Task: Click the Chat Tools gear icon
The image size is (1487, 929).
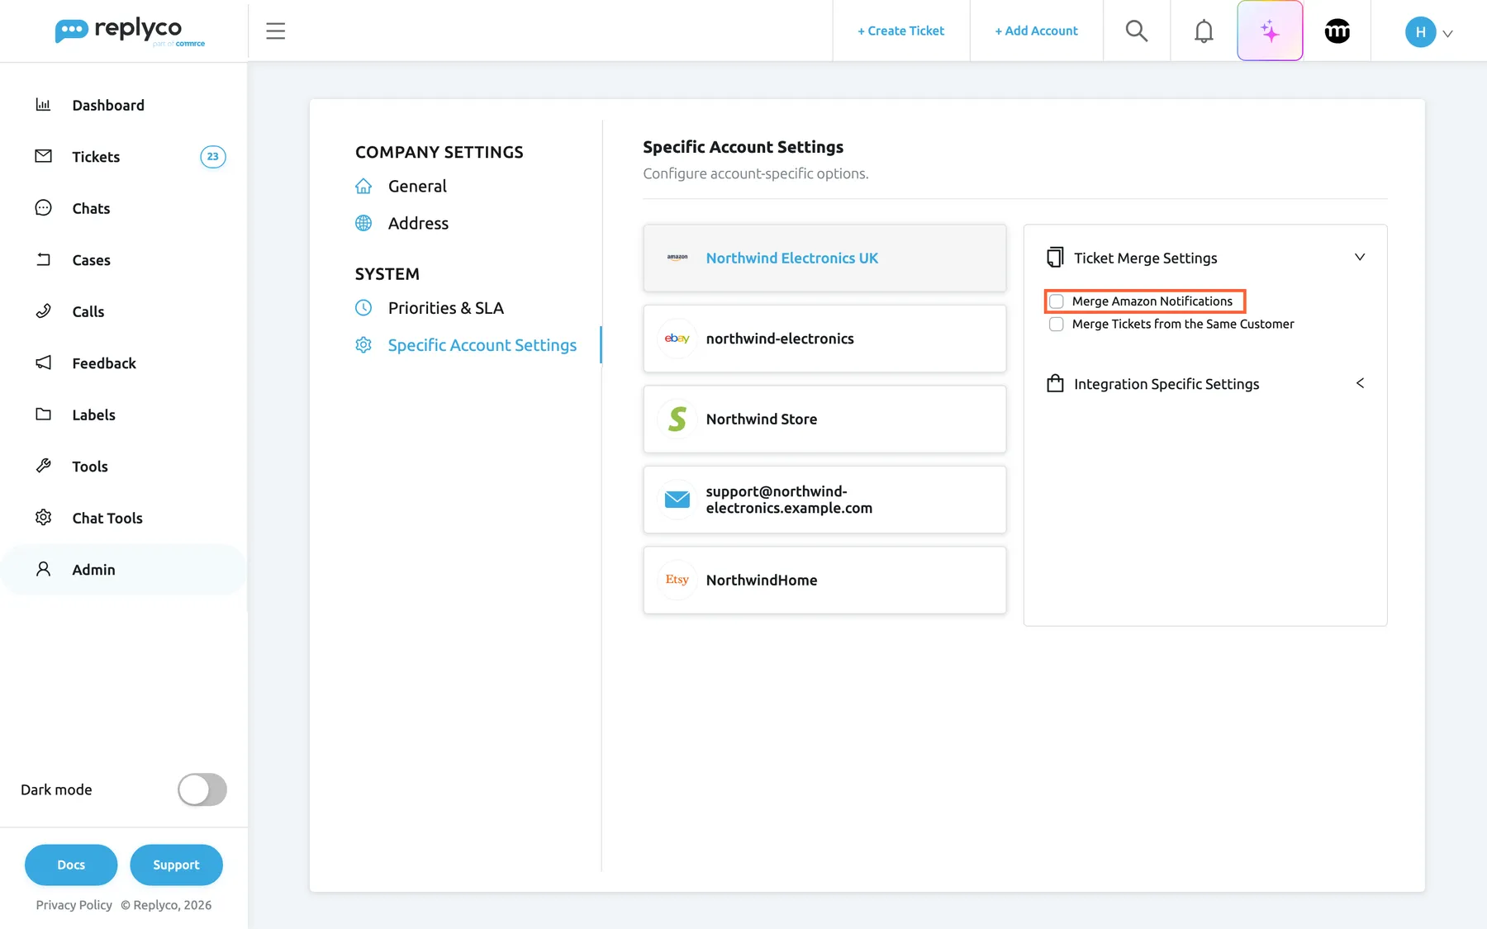Action: pos(43,518)
